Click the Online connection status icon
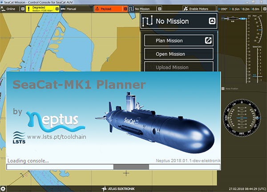Image resolution: width=267 pixels, height=192 pixels. click(3, 9)
